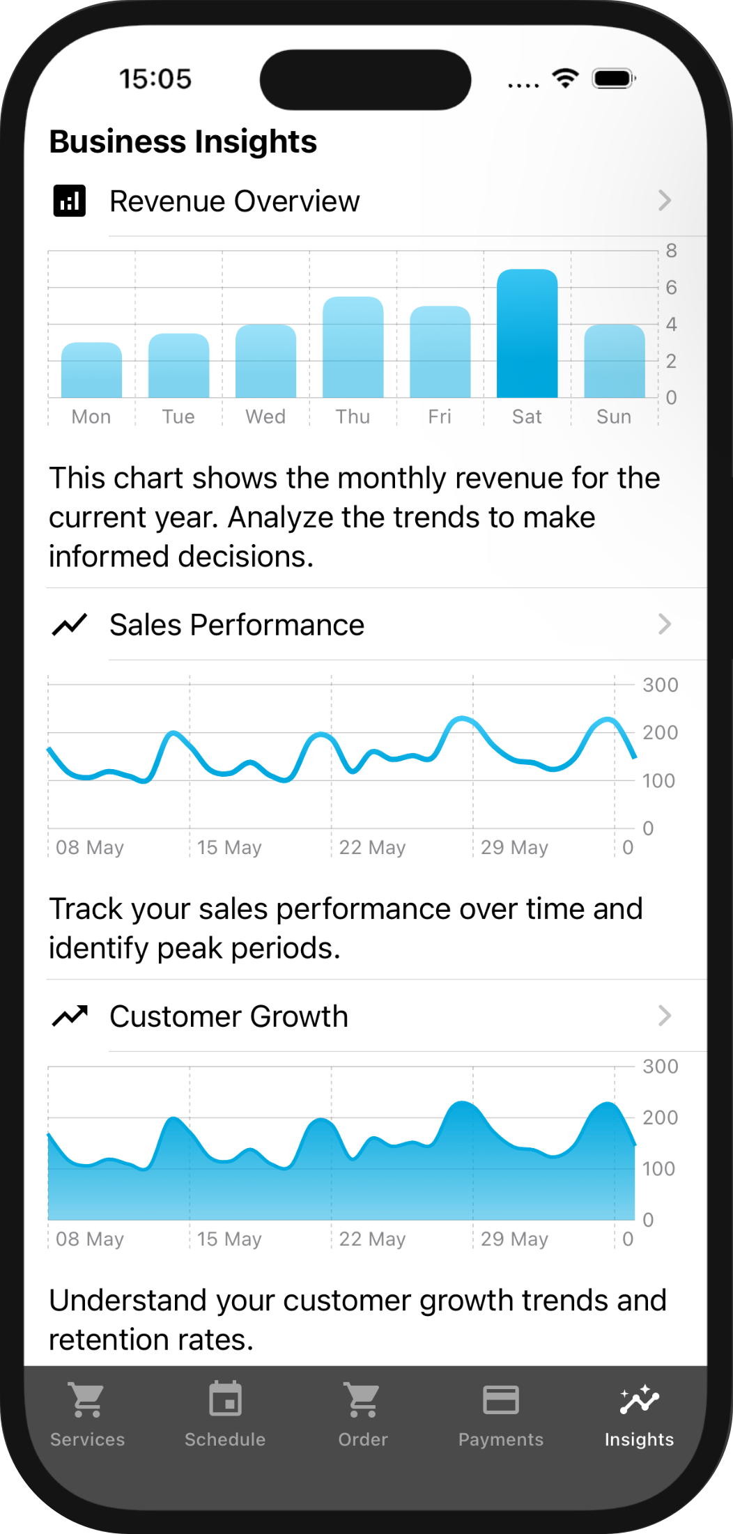Viewport: 733px width, 1534px height.
Task: Tap the Wi-Fi status icon
Action: tap(565, 78)
